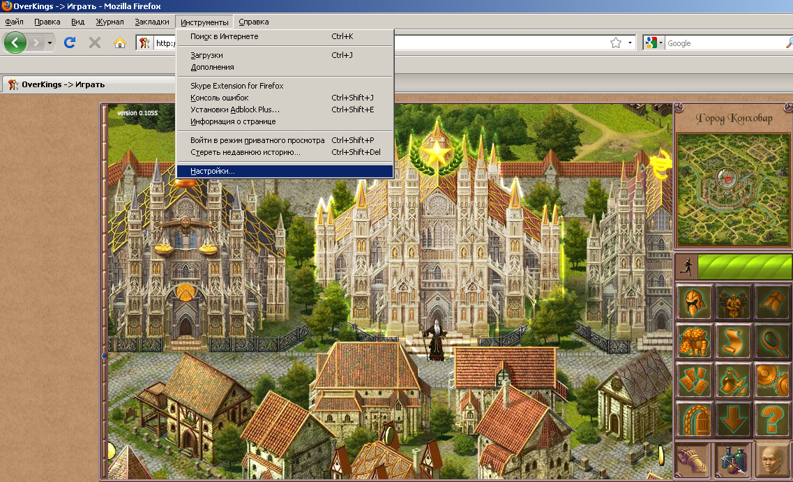Open the gold coins treasure icon
The width and height of the screenshot is (793, 482).
pyautogui.click(x=694, y=341)
